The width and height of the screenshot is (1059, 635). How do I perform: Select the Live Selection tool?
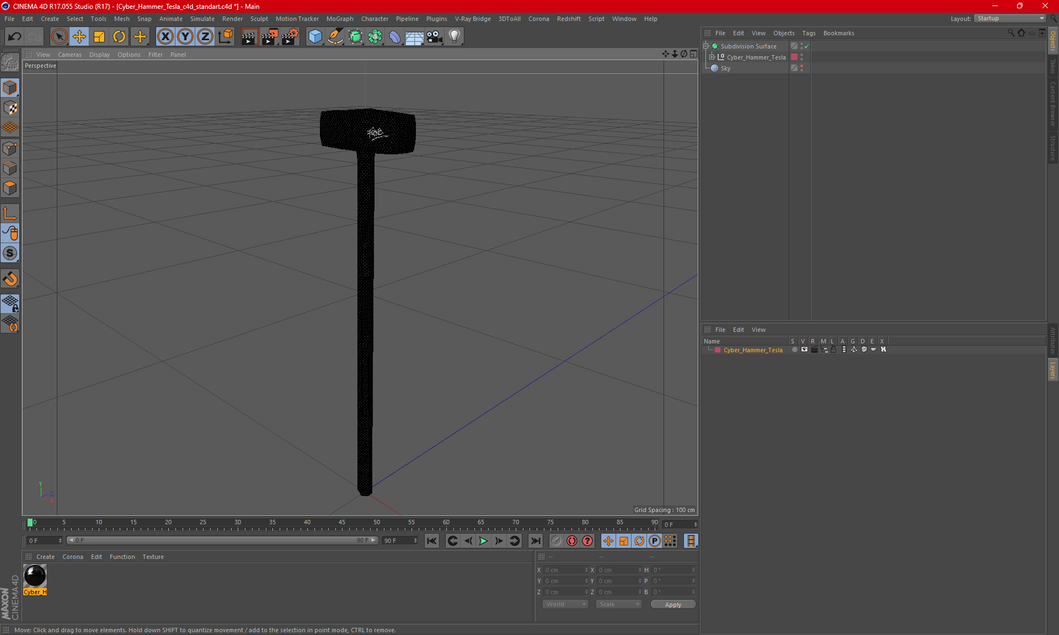[x=59, y=36]
